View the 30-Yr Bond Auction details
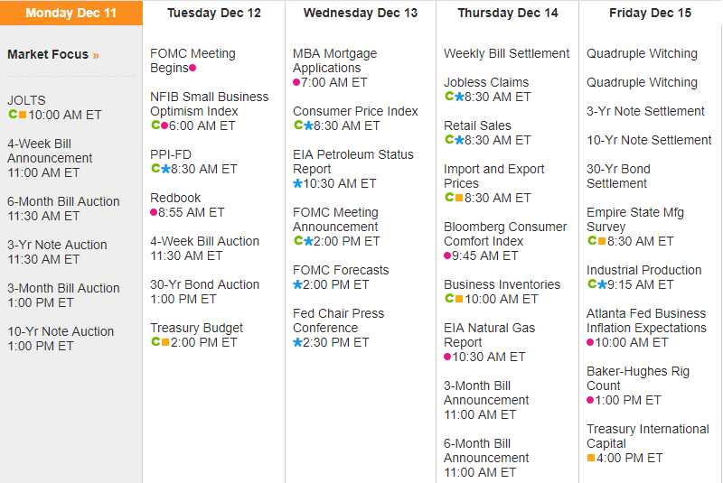 (204, 284)
